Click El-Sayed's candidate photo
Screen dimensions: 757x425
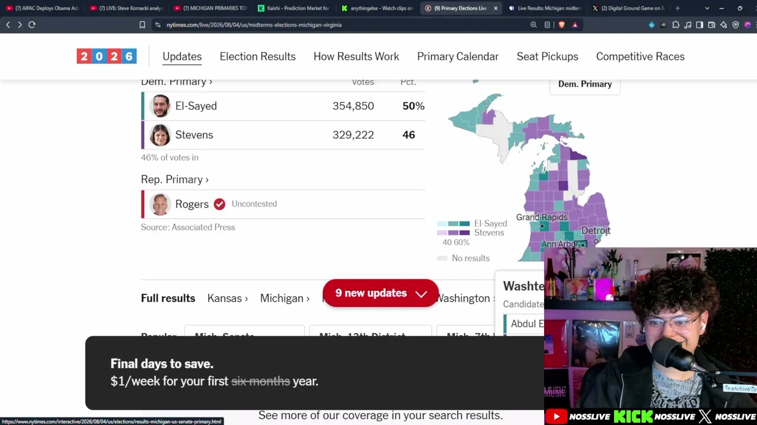[x=160, y=106]
